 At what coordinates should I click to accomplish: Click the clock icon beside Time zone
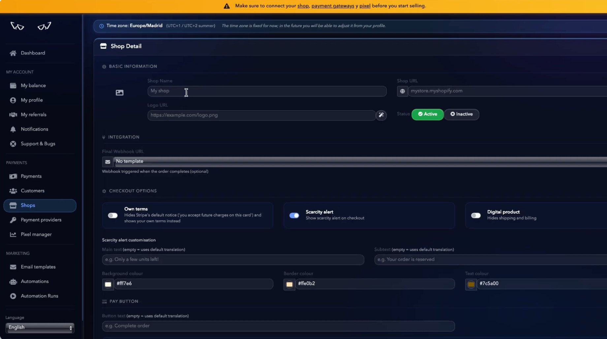pos(102,26)
